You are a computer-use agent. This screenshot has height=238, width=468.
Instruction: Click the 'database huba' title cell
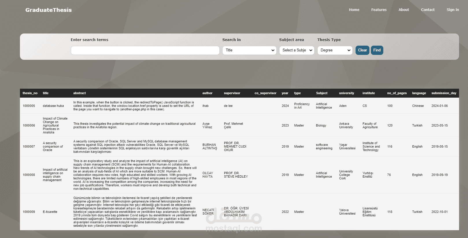coord(53,106)
